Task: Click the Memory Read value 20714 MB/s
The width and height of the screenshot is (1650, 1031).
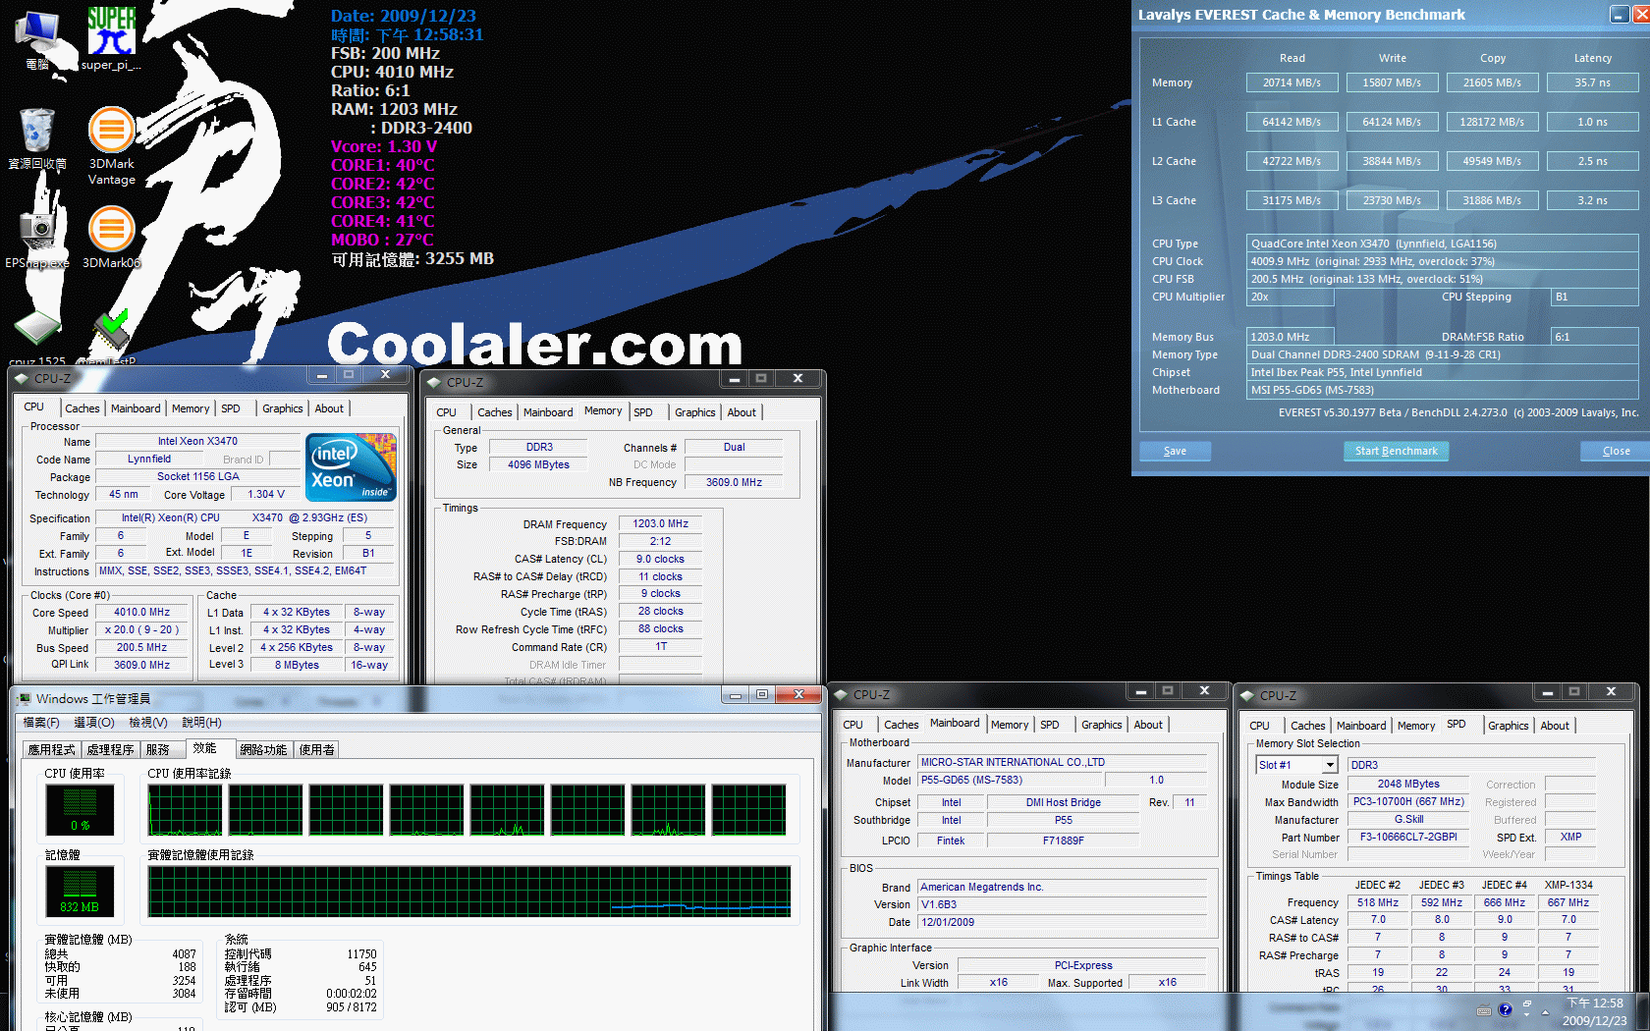Action: tap(1292, 83)
